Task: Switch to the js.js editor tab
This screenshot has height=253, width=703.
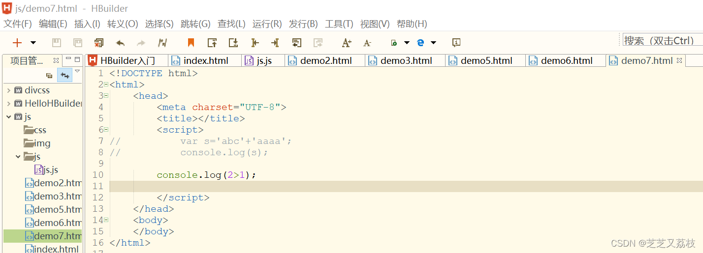Action: pos(263,60)
